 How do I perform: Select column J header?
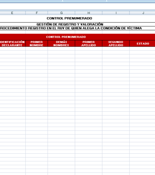(142, 13)
